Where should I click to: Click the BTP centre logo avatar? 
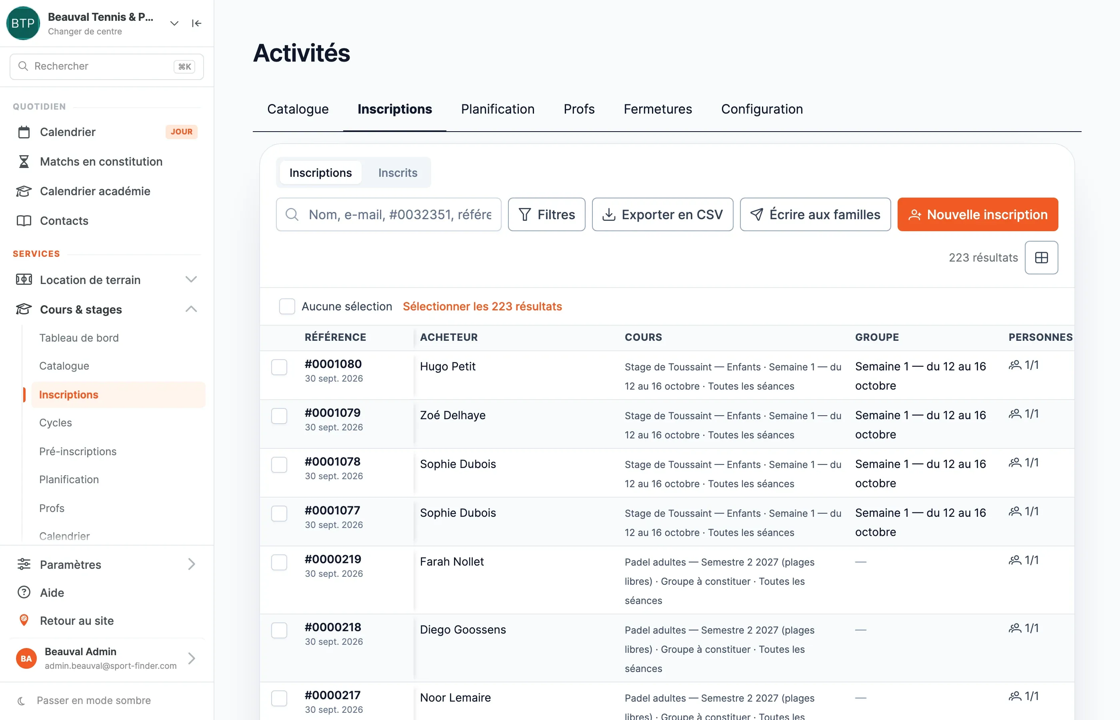(x=23, y=23)
